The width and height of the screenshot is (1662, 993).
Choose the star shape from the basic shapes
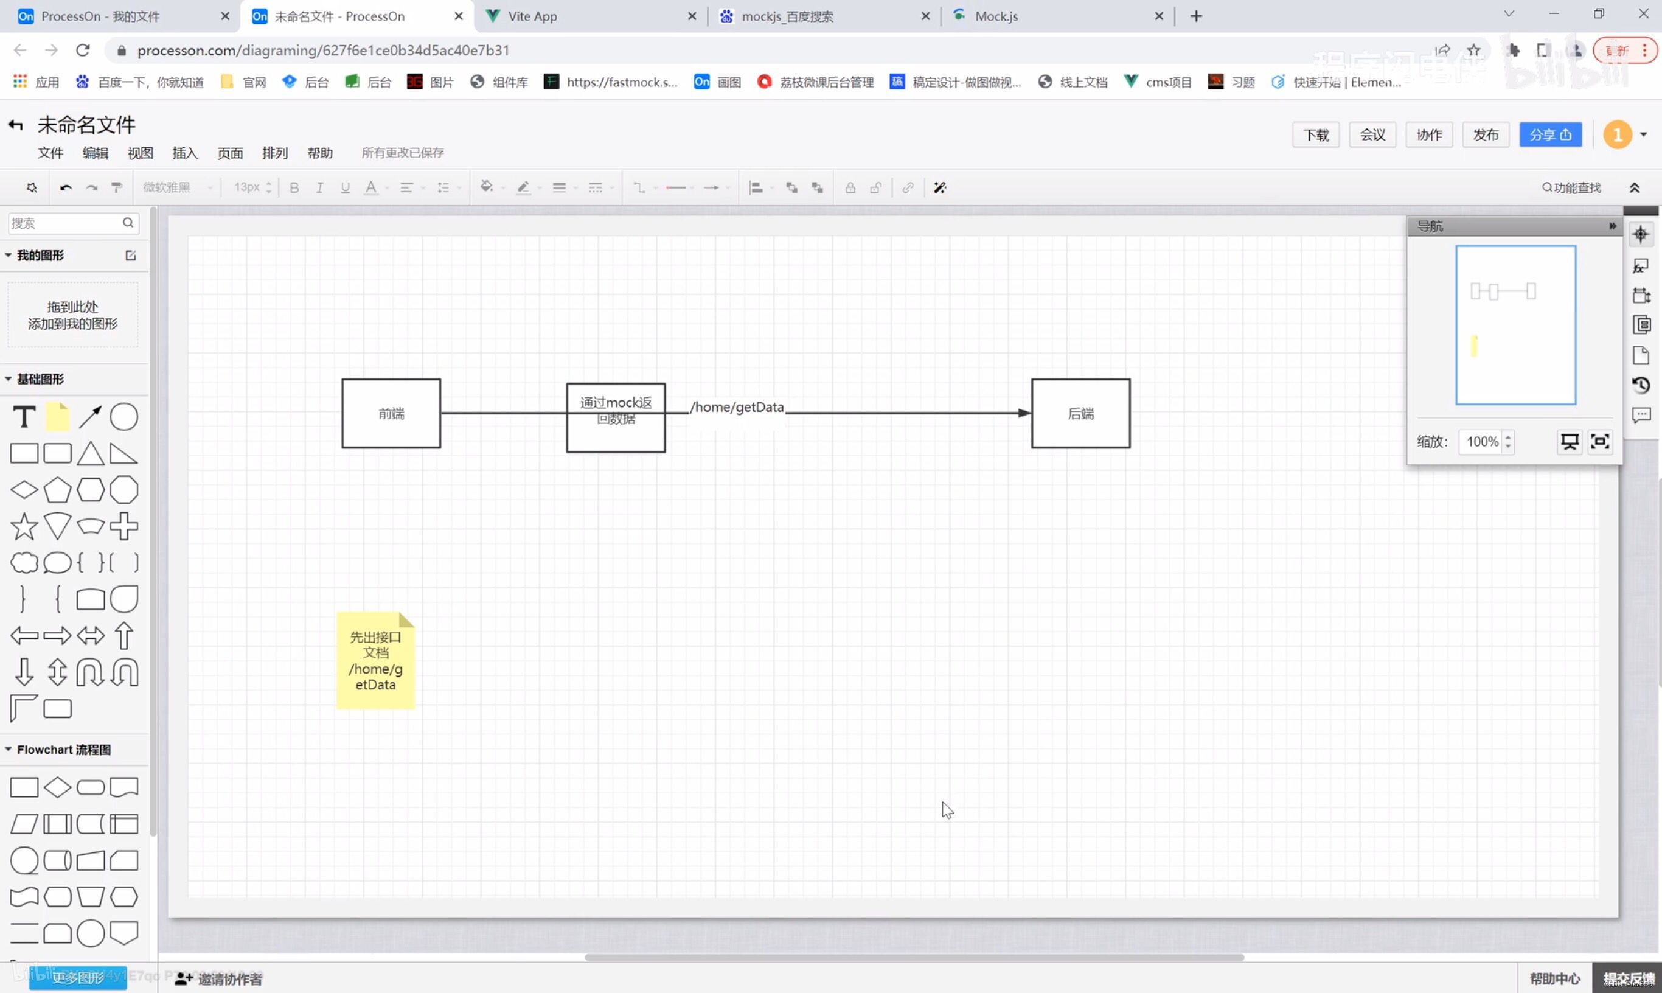tap(24, 526)
